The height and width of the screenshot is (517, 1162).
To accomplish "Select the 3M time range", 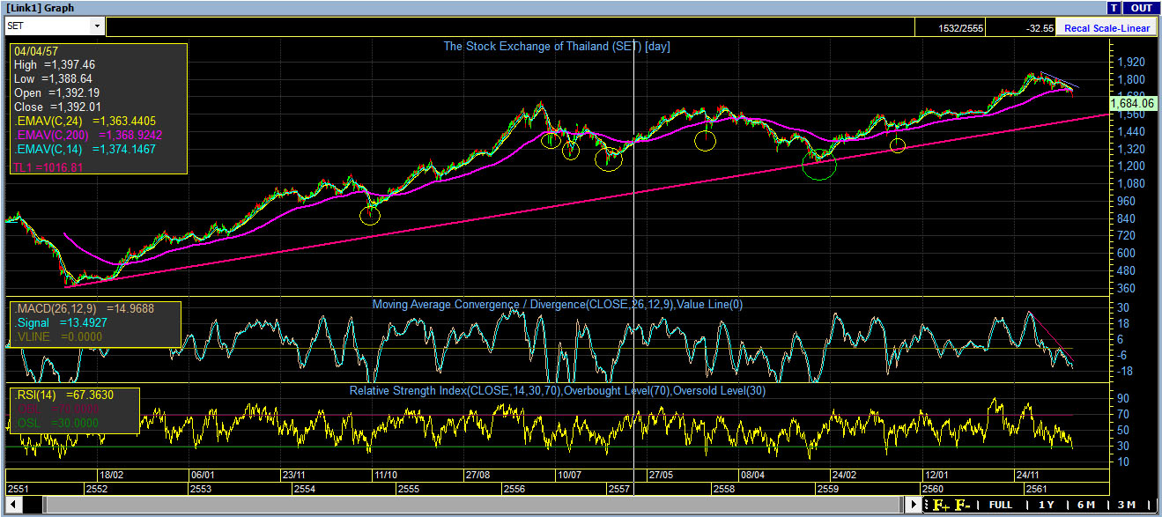I will [1127, 505].
